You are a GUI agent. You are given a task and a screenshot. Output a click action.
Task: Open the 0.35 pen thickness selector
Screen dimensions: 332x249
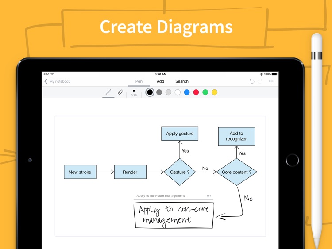coord(134,93)
